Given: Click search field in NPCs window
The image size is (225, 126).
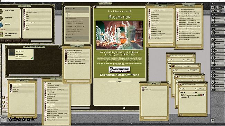Looking at the screenshot, I should tap(161, 45).
